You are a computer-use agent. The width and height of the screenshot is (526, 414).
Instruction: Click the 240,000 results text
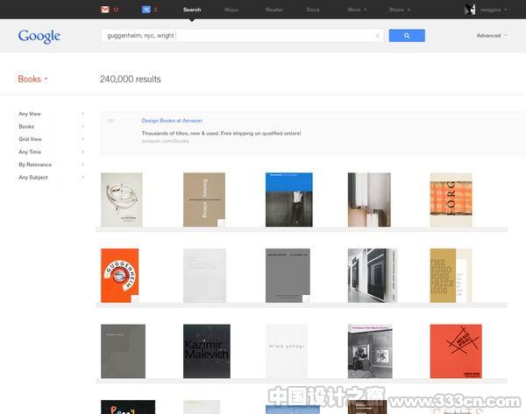131,79
